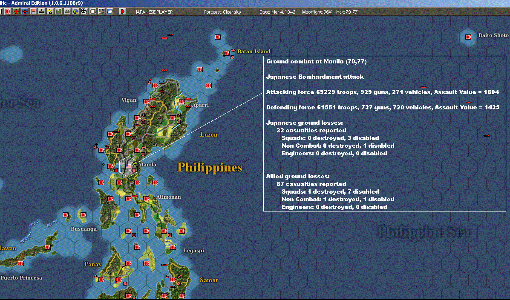Click the Philippines map label
The height and width of the screenshot is (300, 510).
pos(210,168)
